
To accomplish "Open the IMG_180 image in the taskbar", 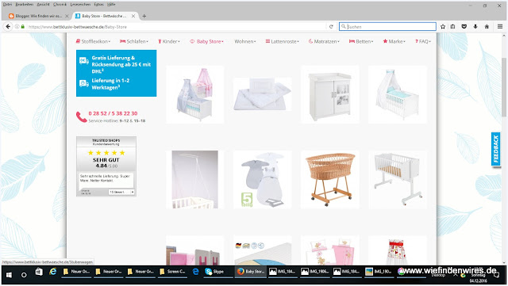I will click(x=379, y=272).
